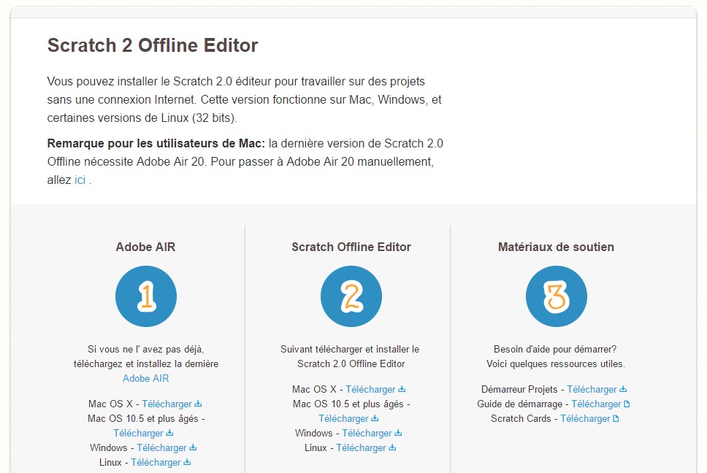Image resolution: width=707 pixels, height=473 pixels.
Task: Click the 'Scratch Offline Editor' column heading
Action: coord(351,247)
